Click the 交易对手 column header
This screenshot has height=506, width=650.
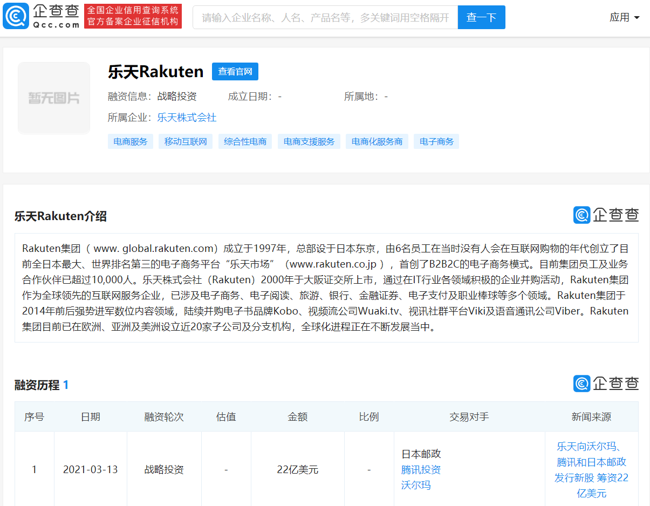(469, 416)
